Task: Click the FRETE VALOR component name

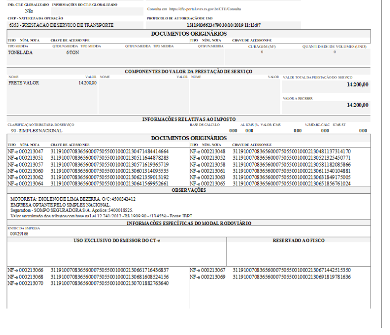Action: [x=24, y=83]
